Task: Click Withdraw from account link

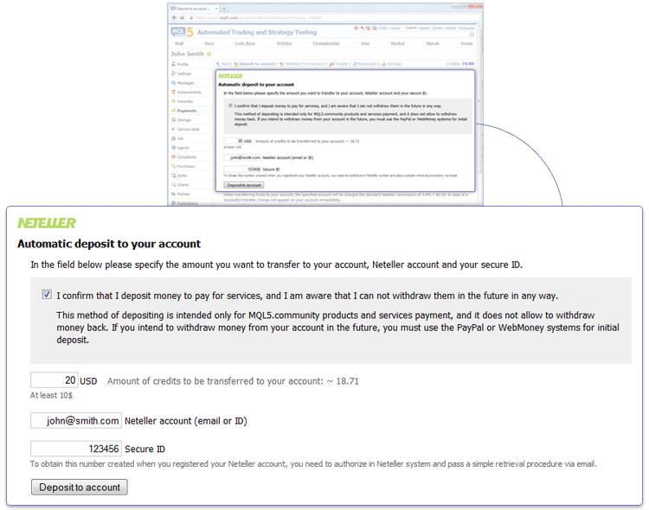Action: [305, 64]
